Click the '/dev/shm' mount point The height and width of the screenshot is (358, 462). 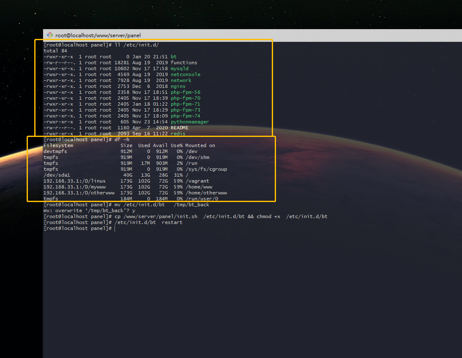(197, 157)
